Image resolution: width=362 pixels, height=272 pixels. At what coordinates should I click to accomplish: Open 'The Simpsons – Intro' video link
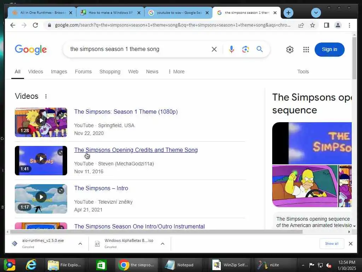[x=101, y=188]
